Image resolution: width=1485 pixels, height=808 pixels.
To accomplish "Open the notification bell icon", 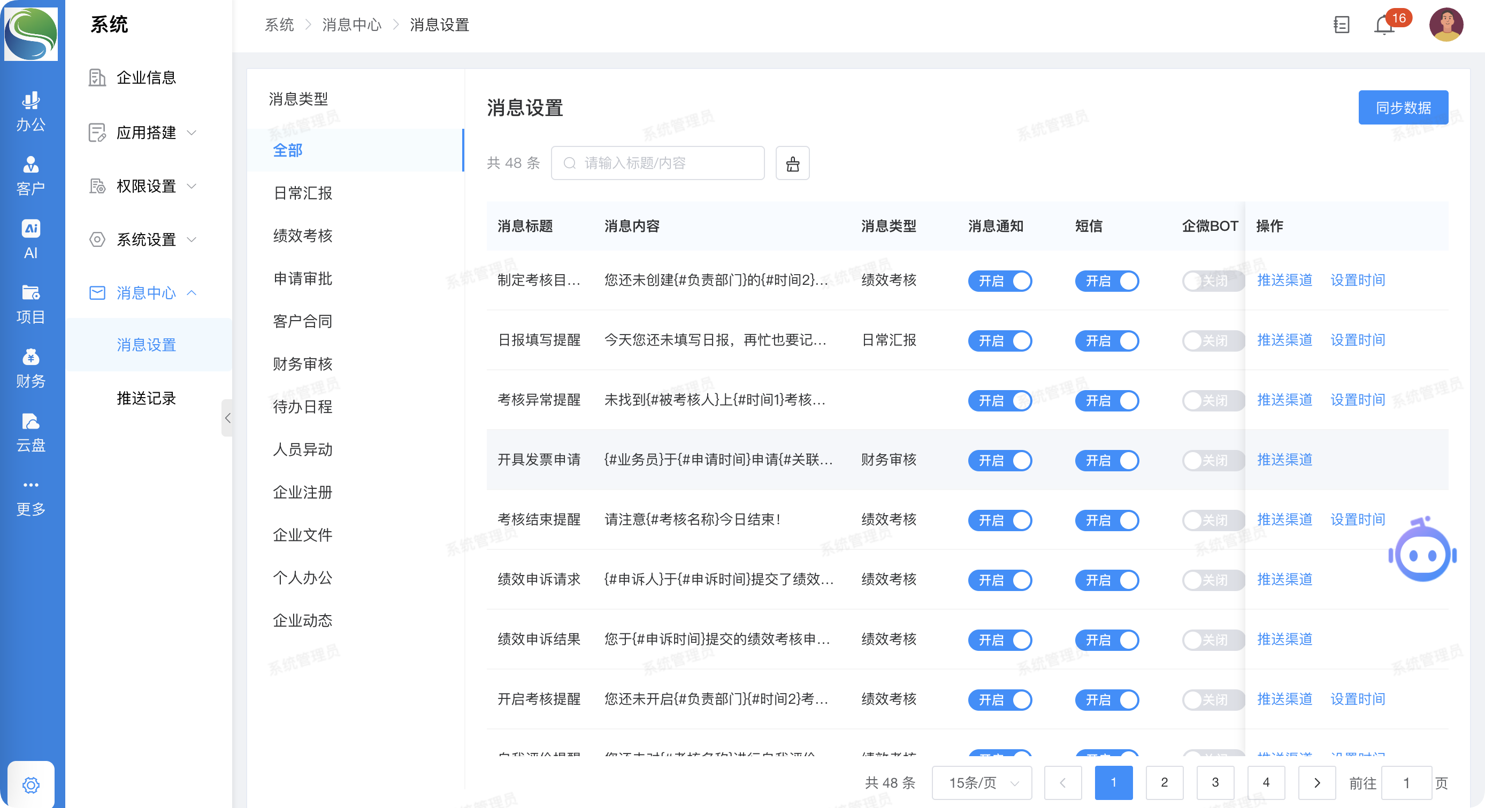I will [x=1383, y=25].
